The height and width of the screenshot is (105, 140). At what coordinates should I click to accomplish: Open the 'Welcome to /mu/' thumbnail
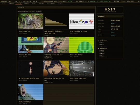click(x=56, y=45)
